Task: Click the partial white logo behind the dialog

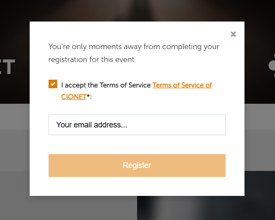Action: tap(271, 65)
